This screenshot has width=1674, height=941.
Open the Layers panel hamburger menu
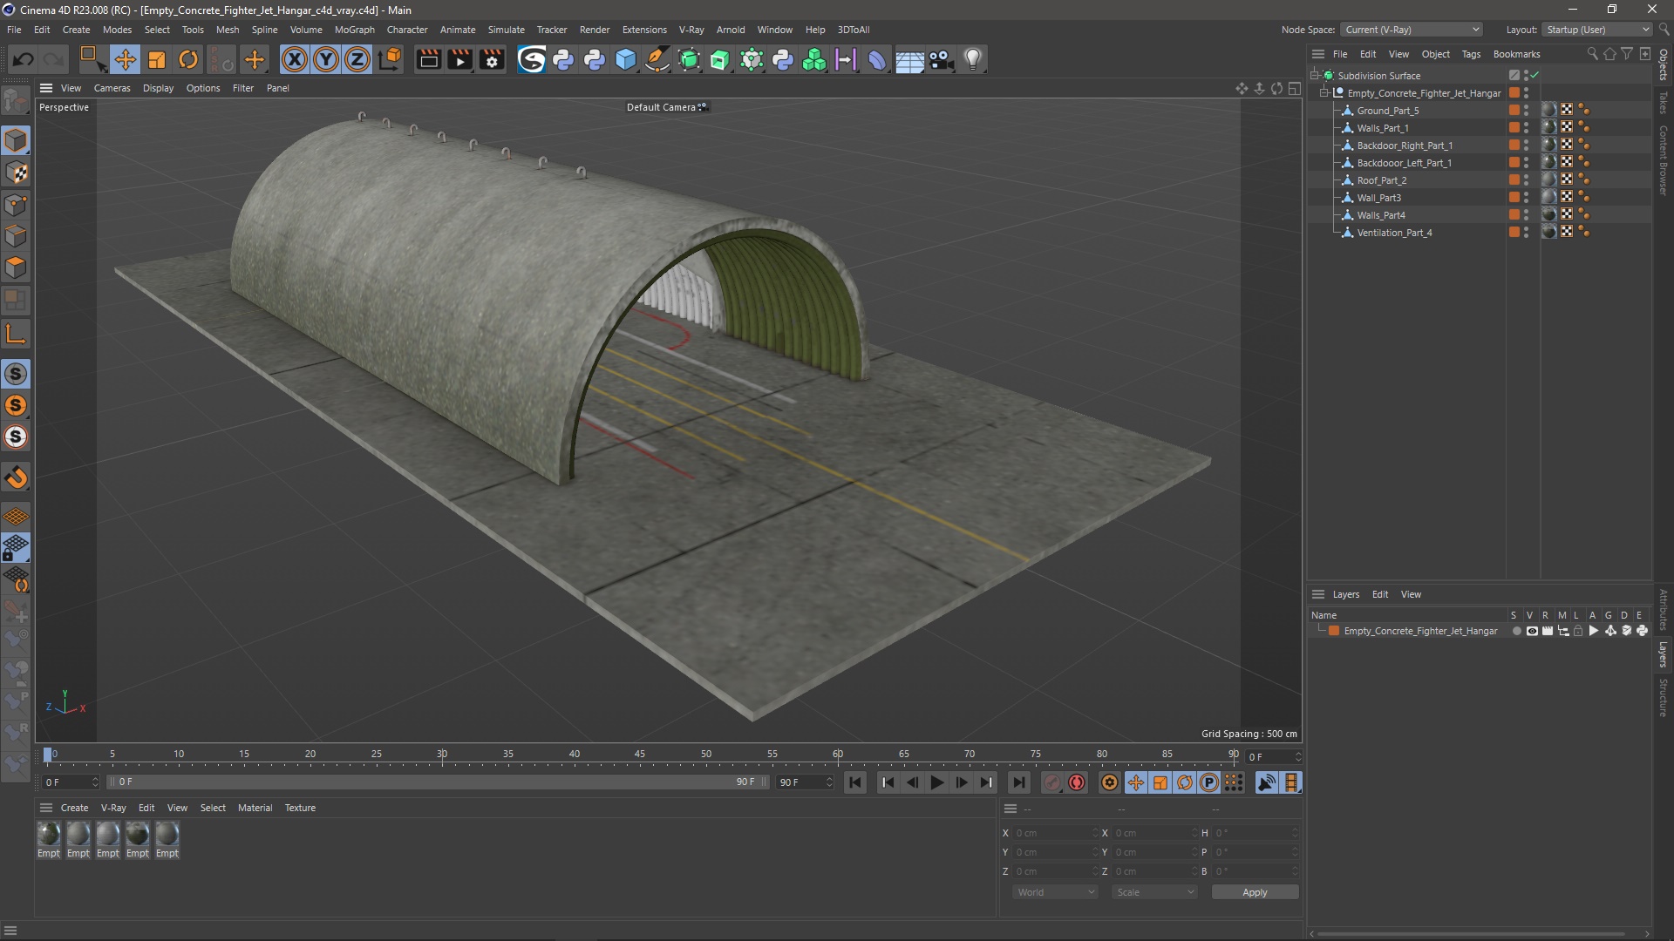[x=1318, y=594]
